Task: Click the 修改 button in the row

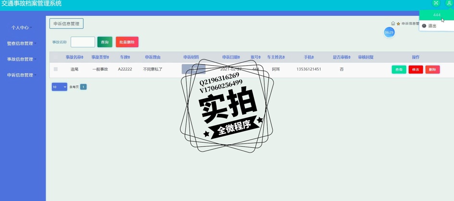Action: [416, 70]
